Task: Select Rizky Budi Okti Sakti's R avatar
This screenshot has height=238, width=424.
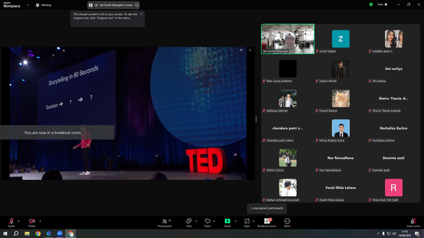Action: (x=394, y=188)
